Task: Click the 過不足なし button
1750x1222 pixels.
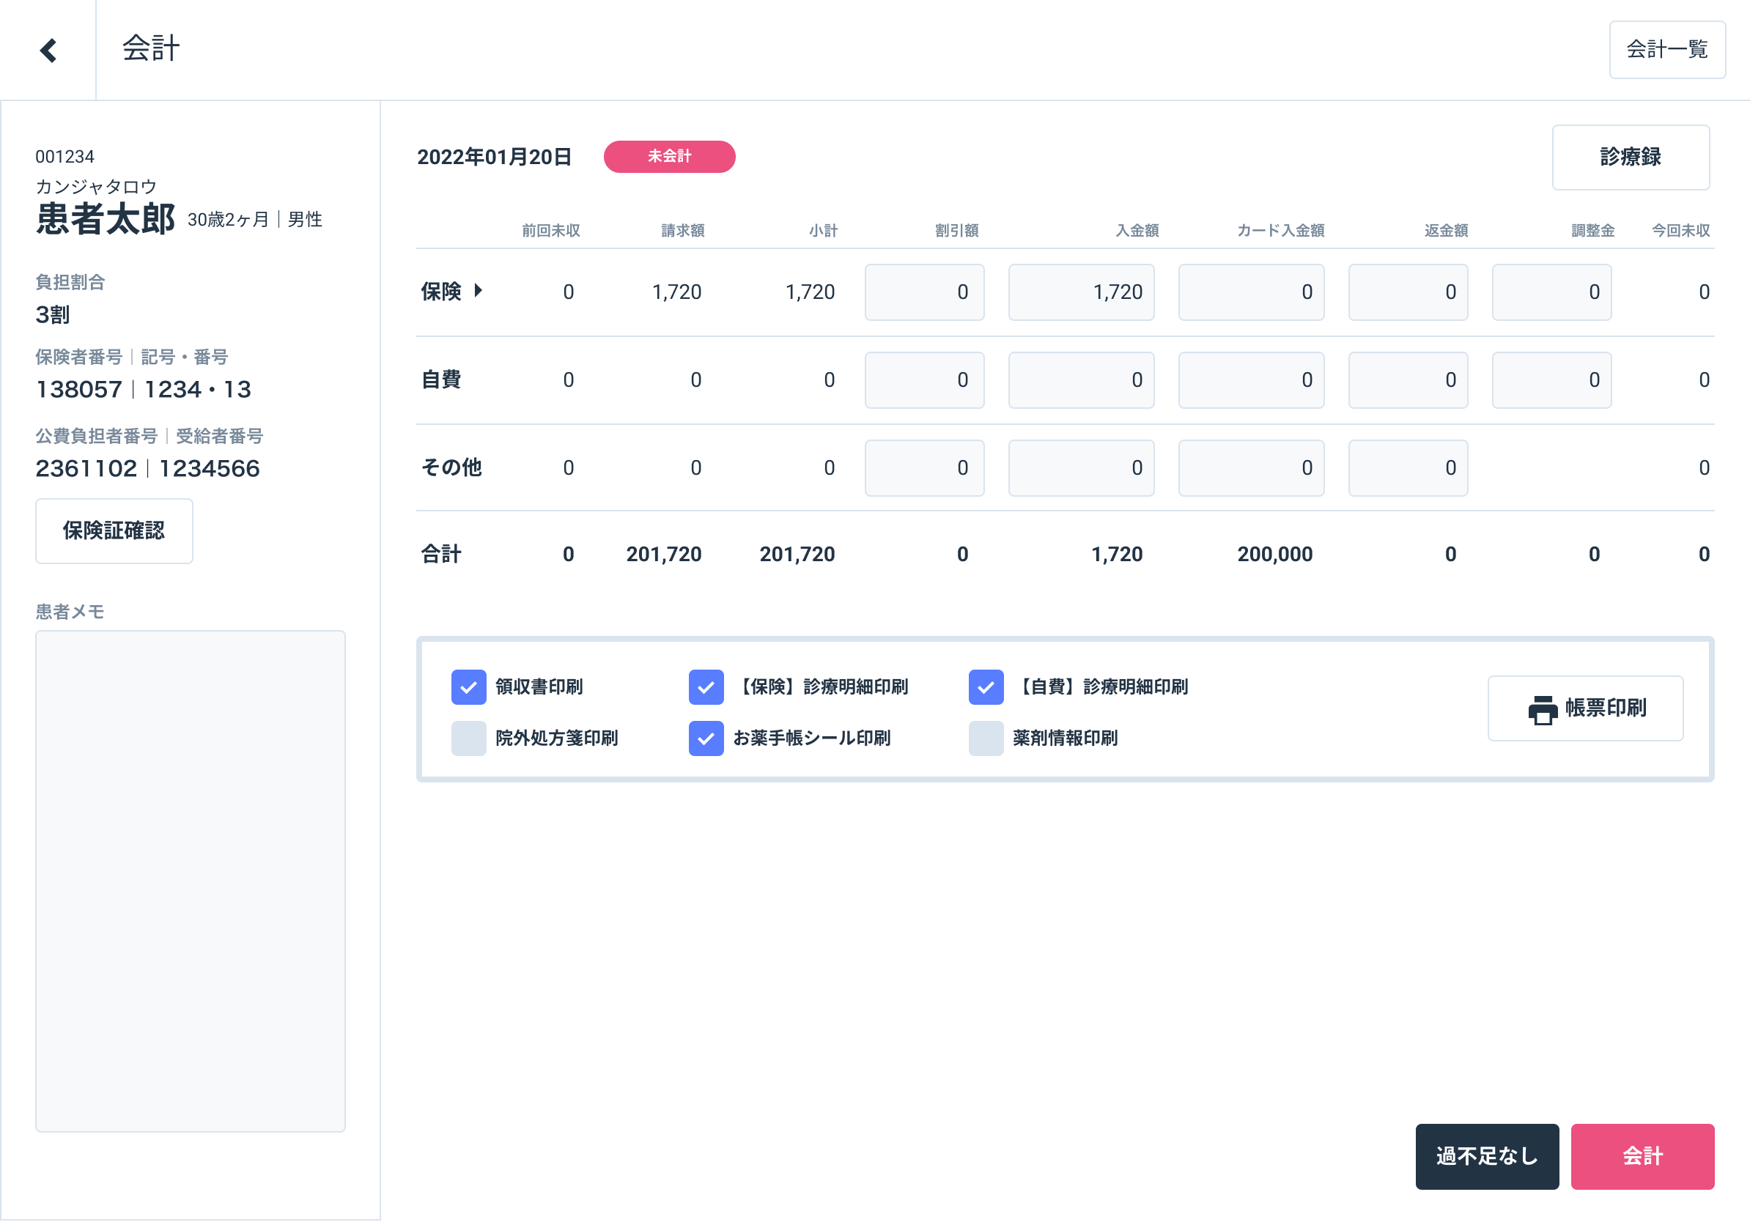Action: coord(1486,1156)
